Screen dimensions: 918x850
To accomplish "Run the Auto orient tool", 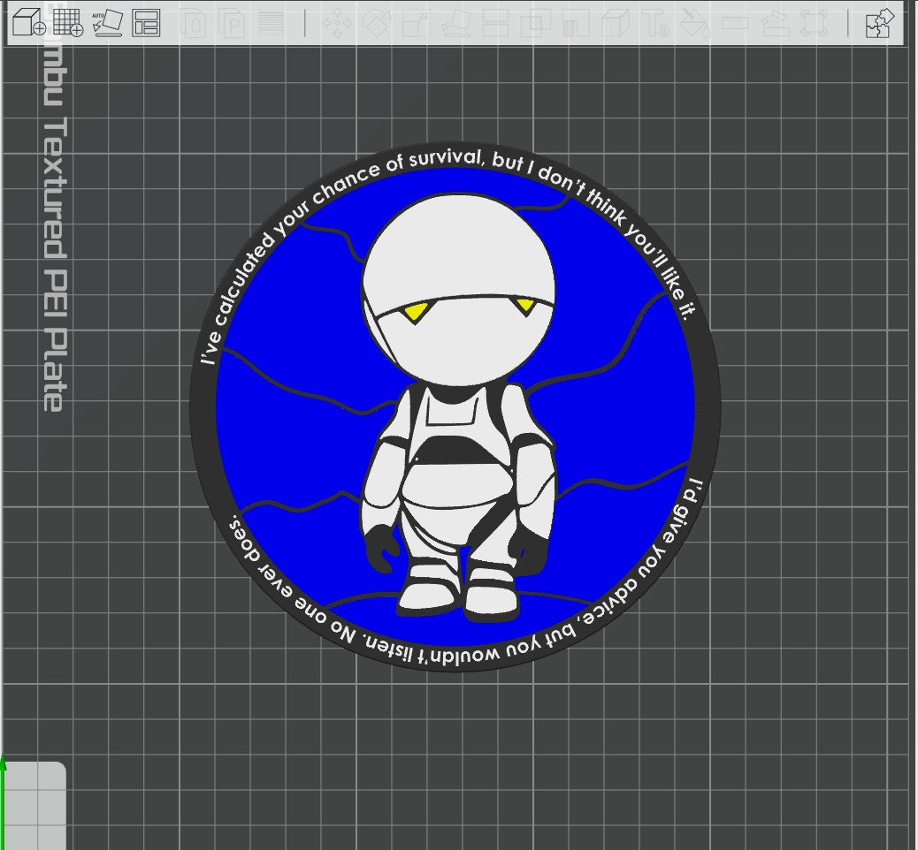I will [107, 23].
